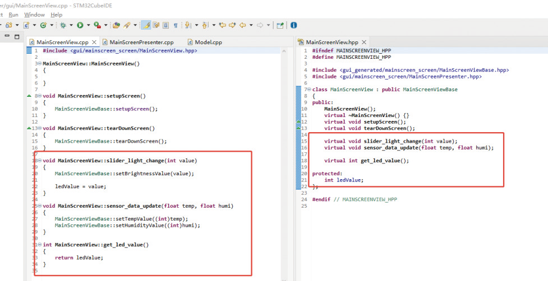Screen dimensions: 548x281
Task: Click the Next Annotation icon
Action: coord(188,25)
